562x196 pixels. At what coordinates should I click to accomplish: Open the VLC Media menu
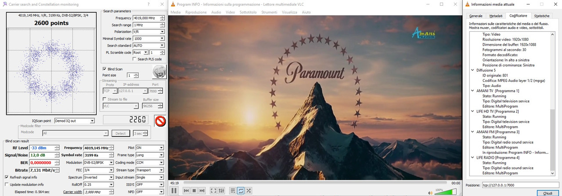coord(176,12)
